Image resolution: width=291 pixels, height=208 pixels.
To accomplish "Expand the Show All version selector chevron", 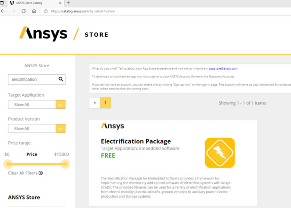I will coord(61,128).
